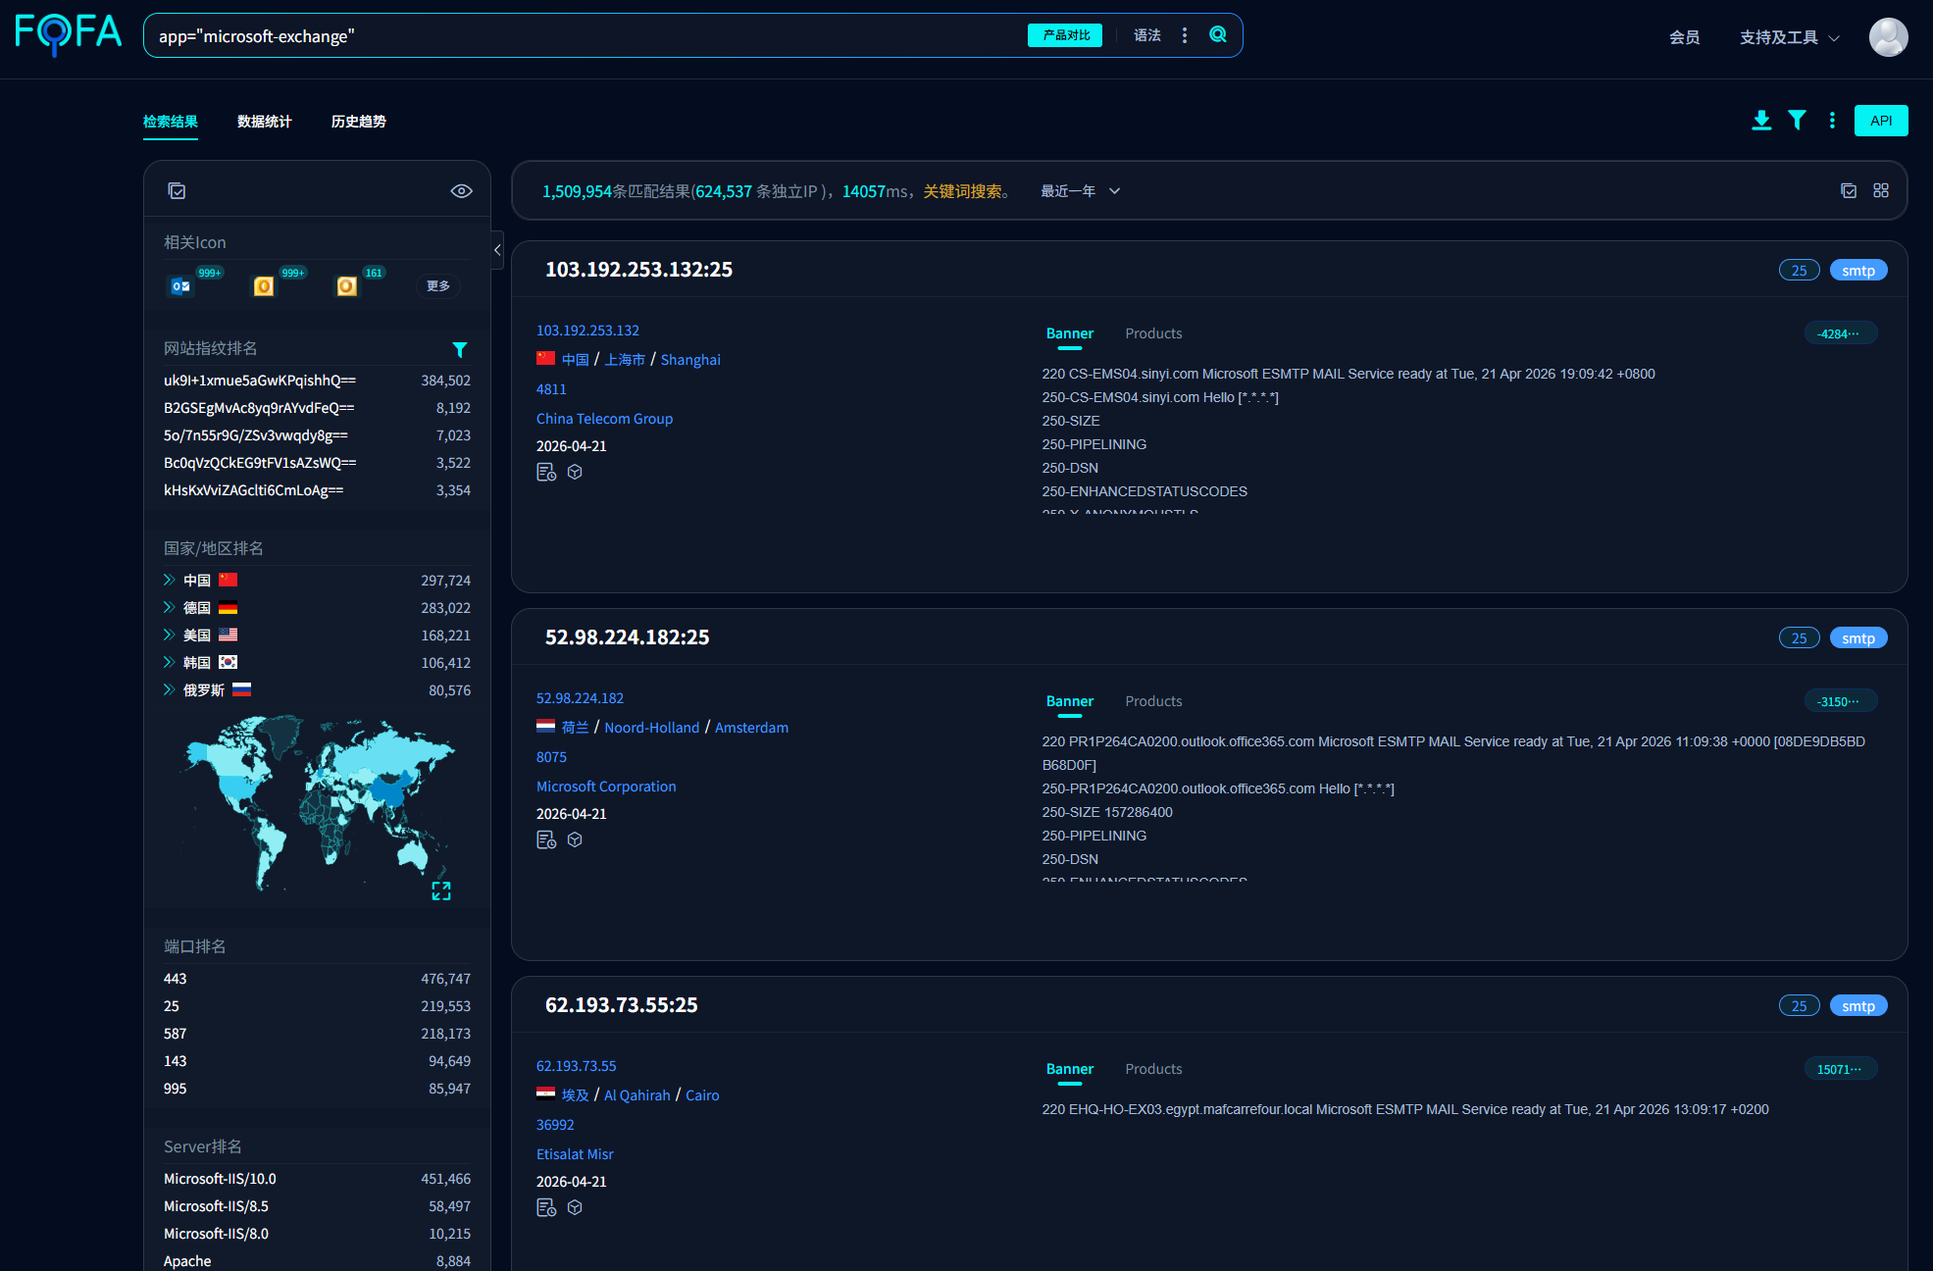Open the search bar three-dot menu
The image size is (1933, 1271).
(x=1185, y=35)
